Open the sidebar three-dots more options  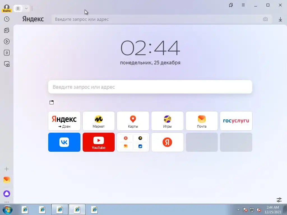click(7, 202)
